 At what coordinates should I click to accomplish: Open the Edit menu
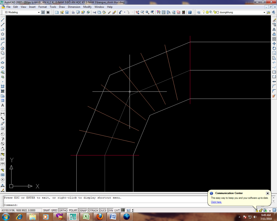point(15,7)
